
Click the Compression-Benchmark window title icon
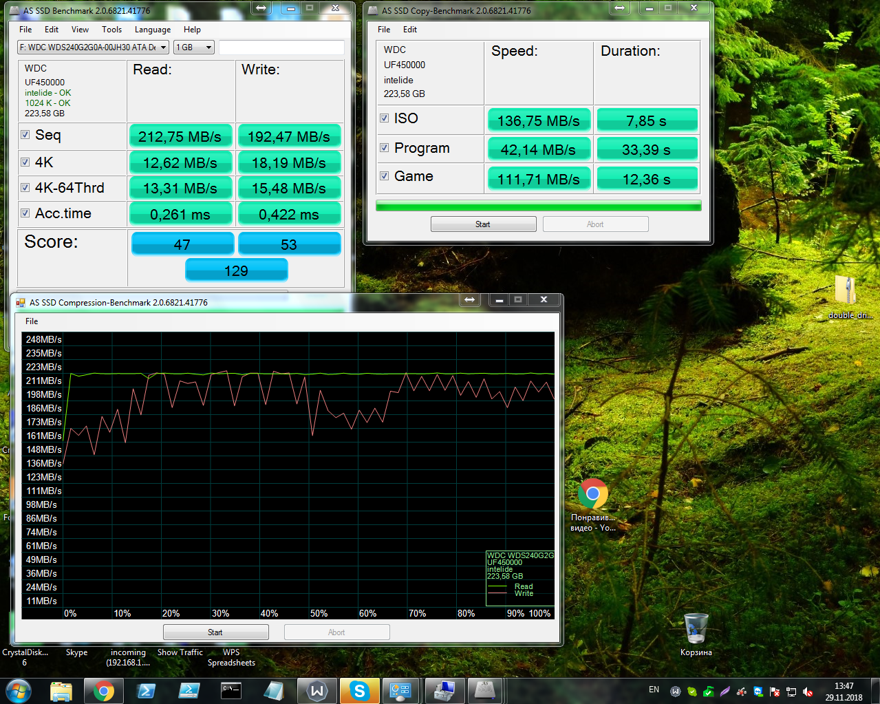pyautogui.click(x=21, y=302)
